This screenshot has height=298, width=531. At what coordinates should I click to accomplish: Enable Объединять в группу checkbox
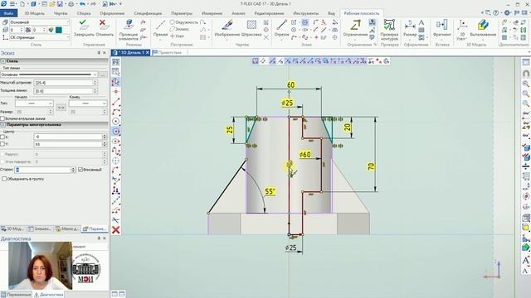[x=4, y=179]
